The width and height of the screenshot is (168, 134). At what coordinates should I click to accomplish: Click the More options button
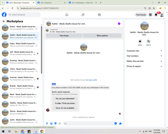coord(102,36)
